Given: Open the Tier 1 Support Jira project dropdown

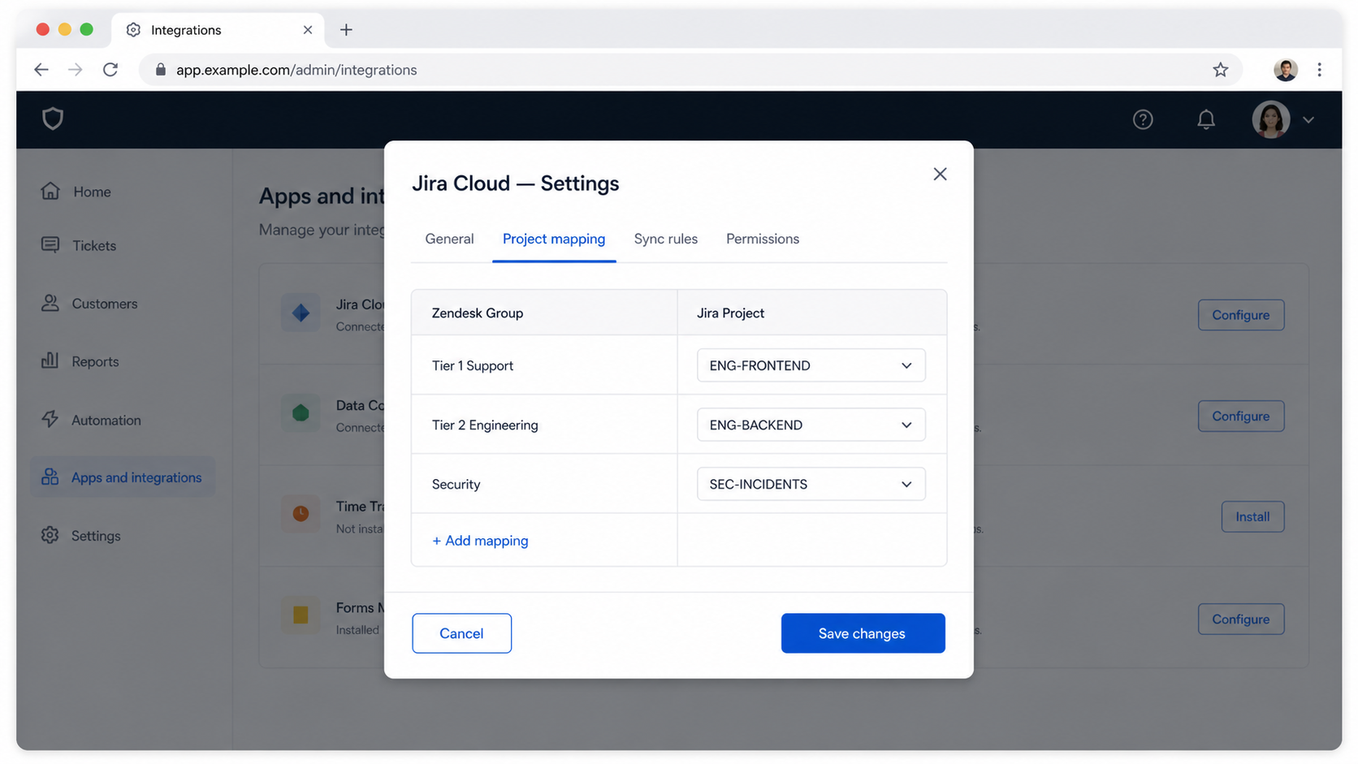Looking at the screenshot, I should [x=811, y=365].
